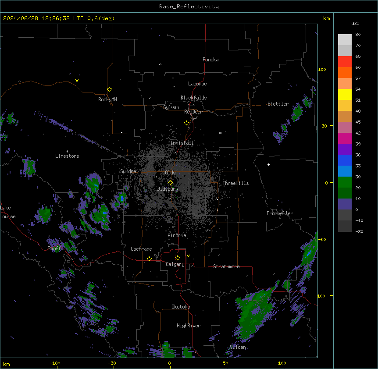Click the HighRiver label
Viewport: 378px width, 369px height.
click(189, 326)
